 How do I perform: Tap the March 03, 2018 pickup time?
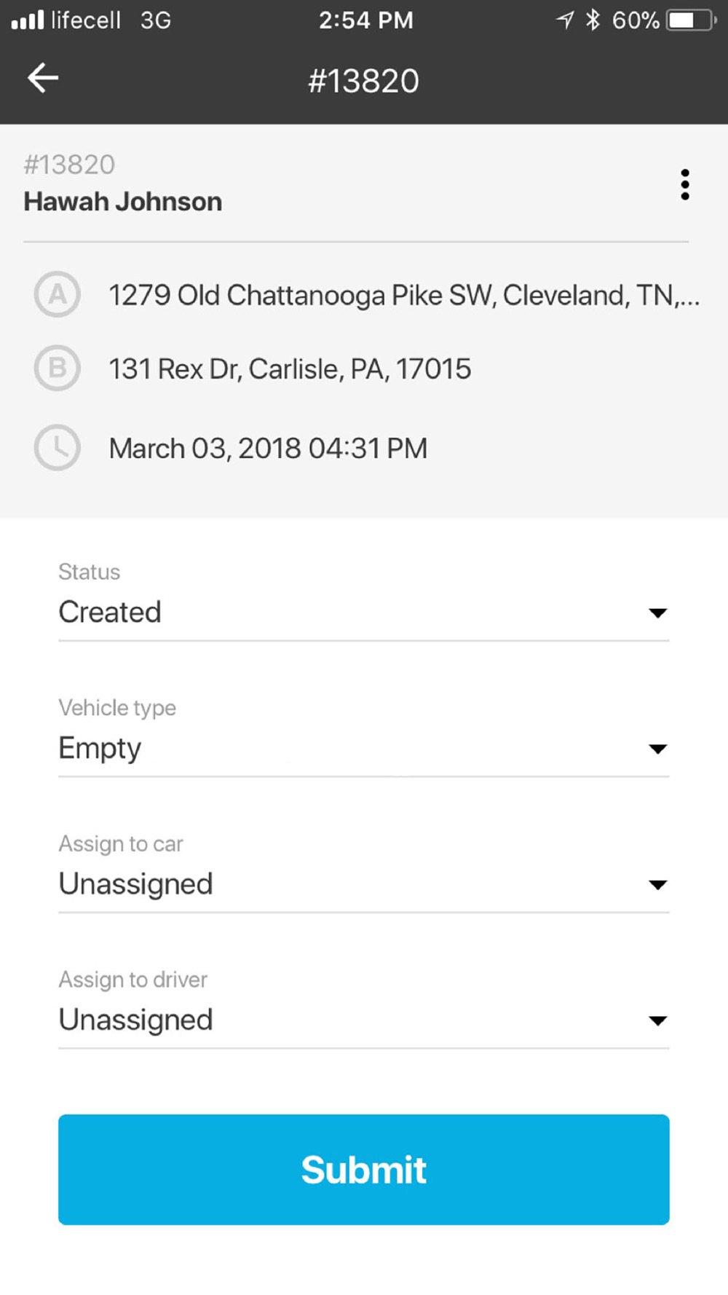click(268, 449)
